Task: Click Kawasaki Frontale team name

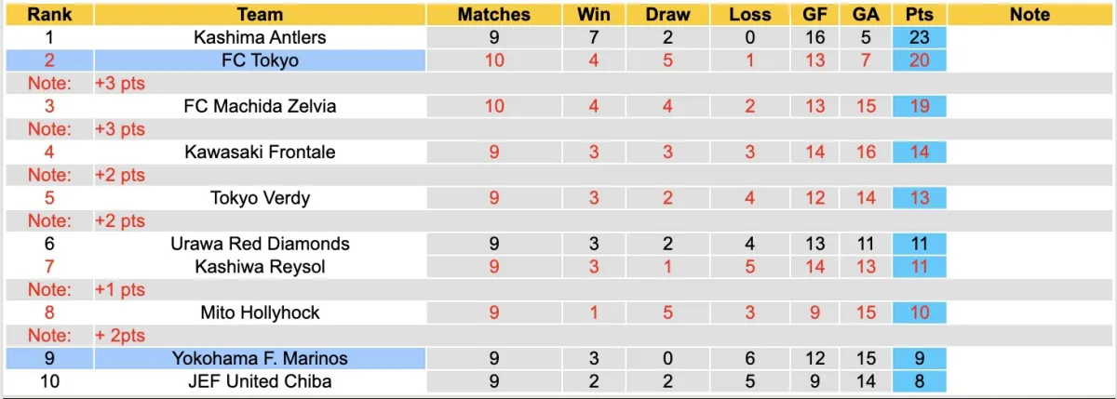Action: [260, 152]
